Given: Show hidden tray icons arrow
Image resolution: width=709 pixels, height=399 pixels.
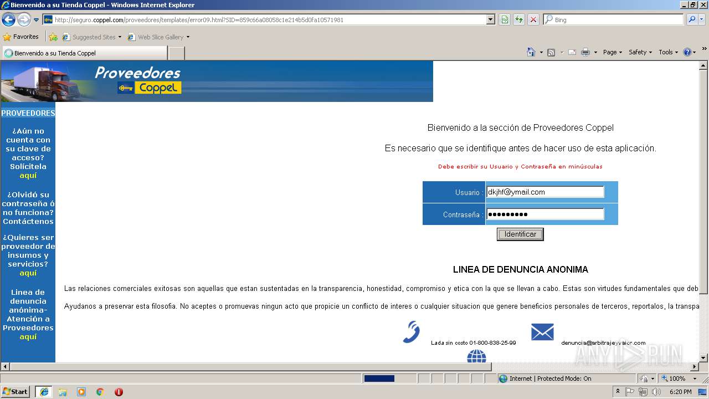Looking at the screenshot, I should [x=618, y=392].
